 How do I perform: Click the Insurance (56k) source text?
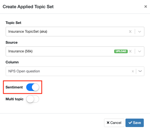pyautogui.click(x=21, y=51)
